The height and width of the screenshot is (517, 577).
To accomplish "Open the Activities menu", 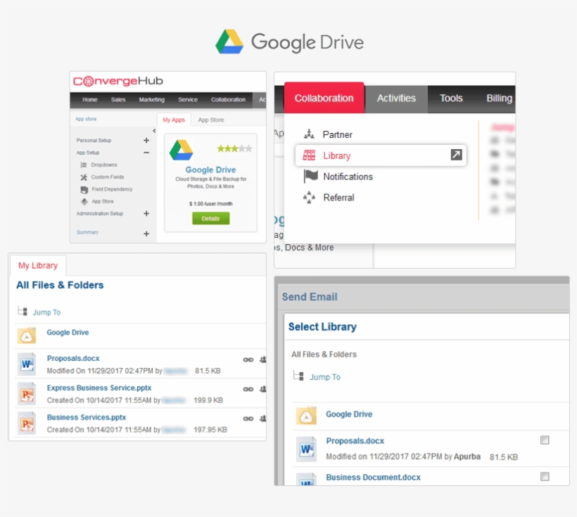I will point(396,98).
